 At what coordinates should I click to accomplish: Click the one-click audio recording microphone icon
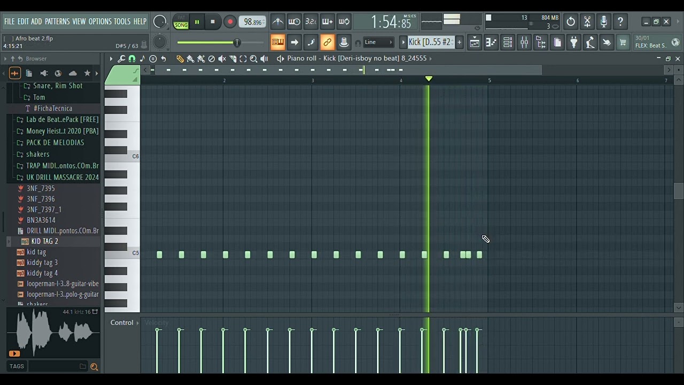tap(604, 22)
